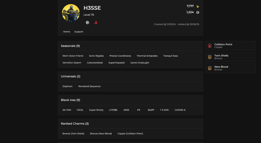Click the R6 credits icon beside 1,224

[x=198, y=12]
